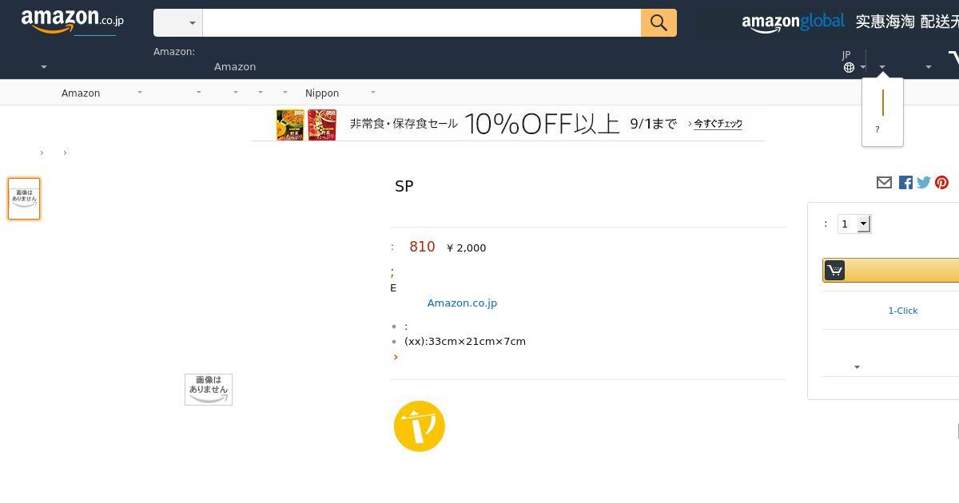Click the Amazon.co.jp logo
Viewport: 959px width, 503px height.
(73, 22)
